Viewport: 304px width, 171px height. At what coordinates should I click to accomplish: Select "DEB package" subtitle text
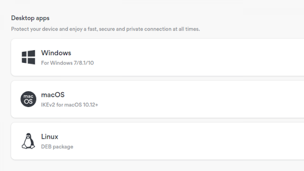point(57,147)
